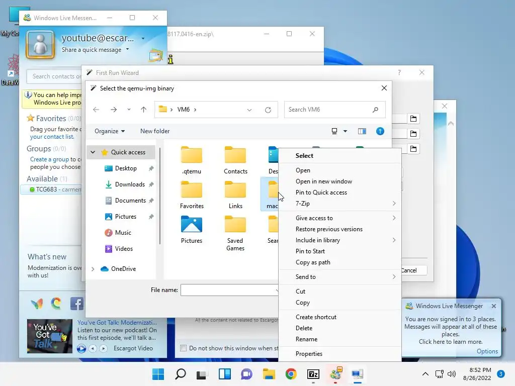The width and height of the screenshot is (515, 386).
Task: Select the Favorites folder in file list
Action: (x=192, y=195)
